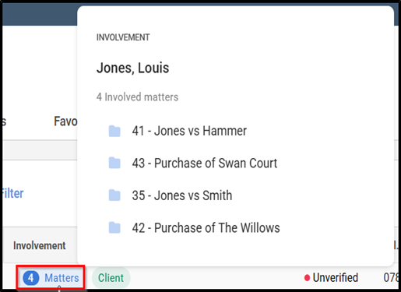Screen dimensions: 401x292
Task: Click the Unverified status text
Action: tap(336, 278)
